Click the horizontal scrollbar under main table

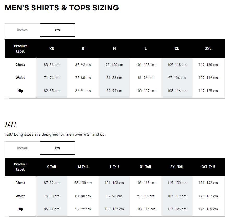pos(117,98)
